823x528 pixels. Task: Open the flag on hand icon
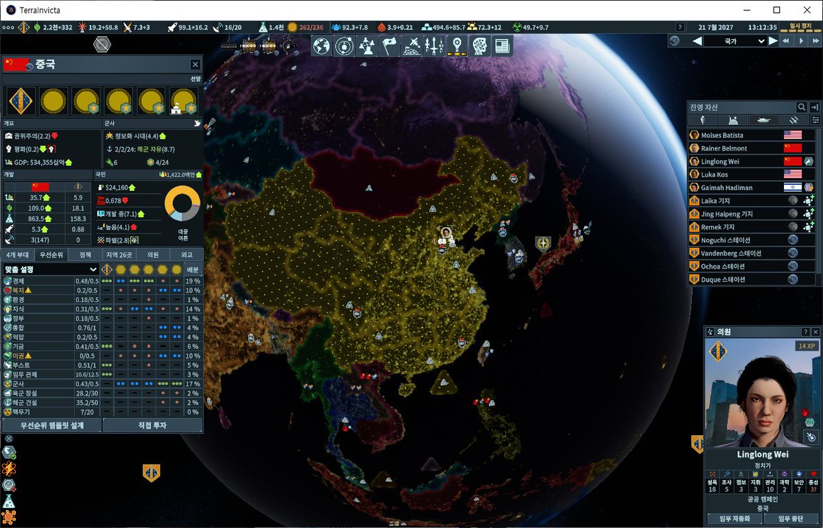(x=389, y=46)
